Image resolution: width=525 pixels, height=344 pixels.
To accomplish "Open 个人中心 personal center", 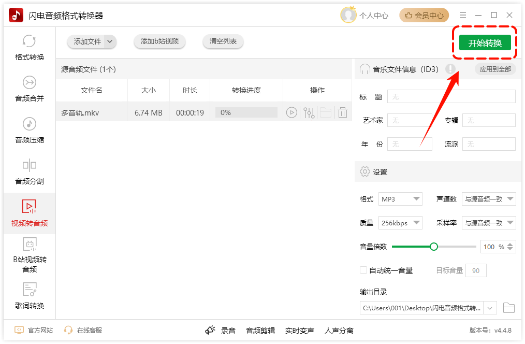I will click(x=374, y=16).
